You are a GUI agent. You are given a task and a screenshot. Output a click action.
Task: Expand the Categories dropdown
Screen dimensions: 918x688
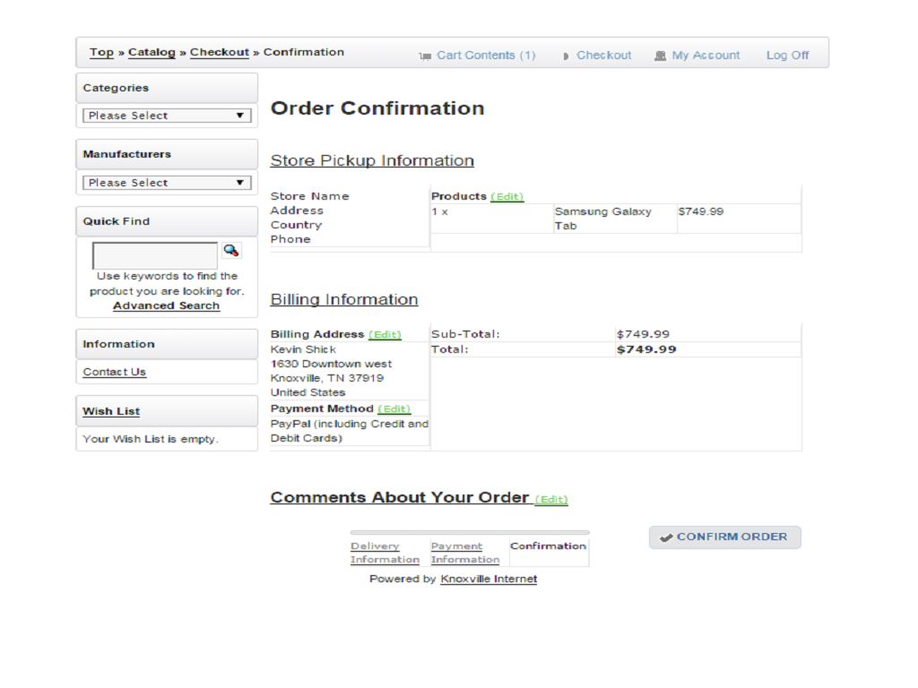167,116
